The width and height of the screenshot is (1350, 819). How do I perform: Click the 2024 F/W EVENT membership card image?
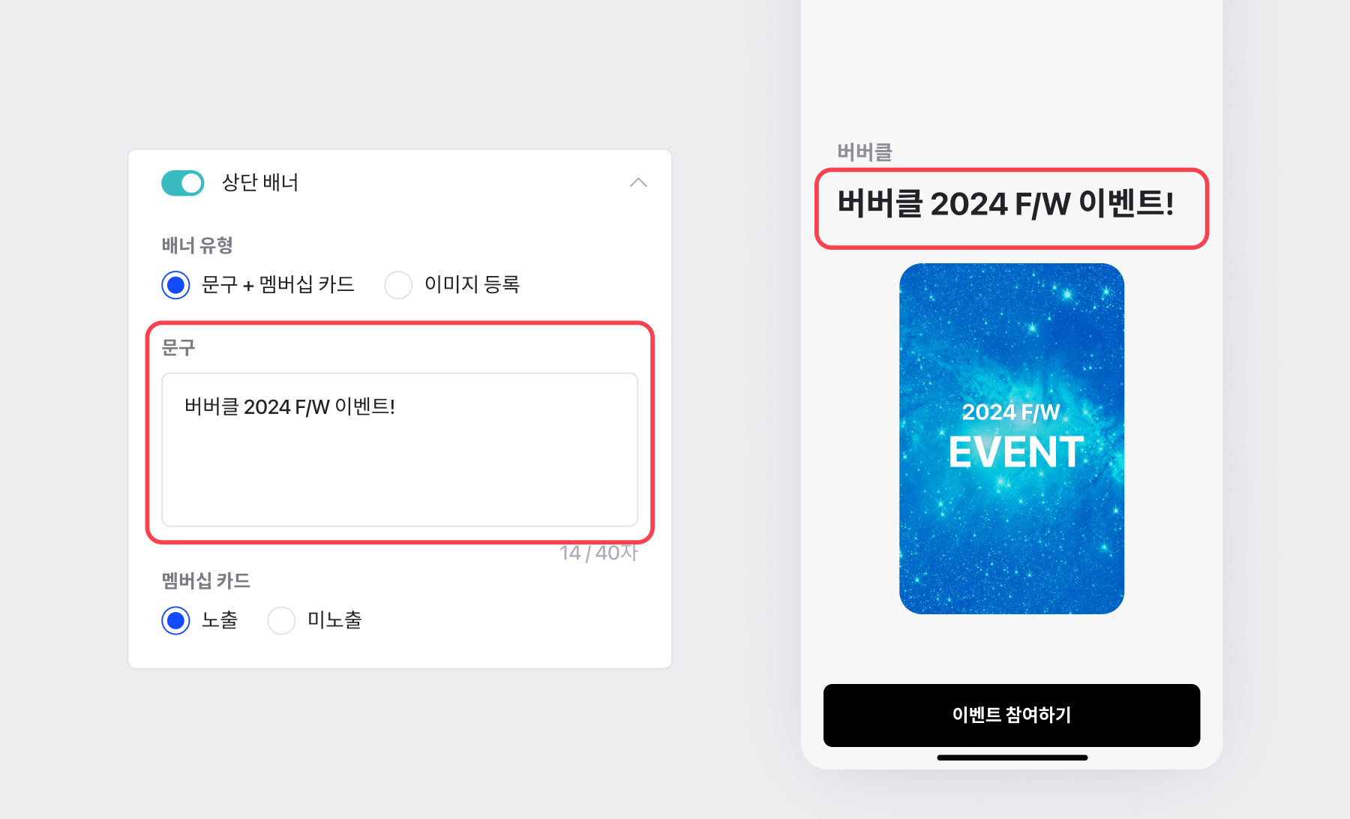point(1012,439)
